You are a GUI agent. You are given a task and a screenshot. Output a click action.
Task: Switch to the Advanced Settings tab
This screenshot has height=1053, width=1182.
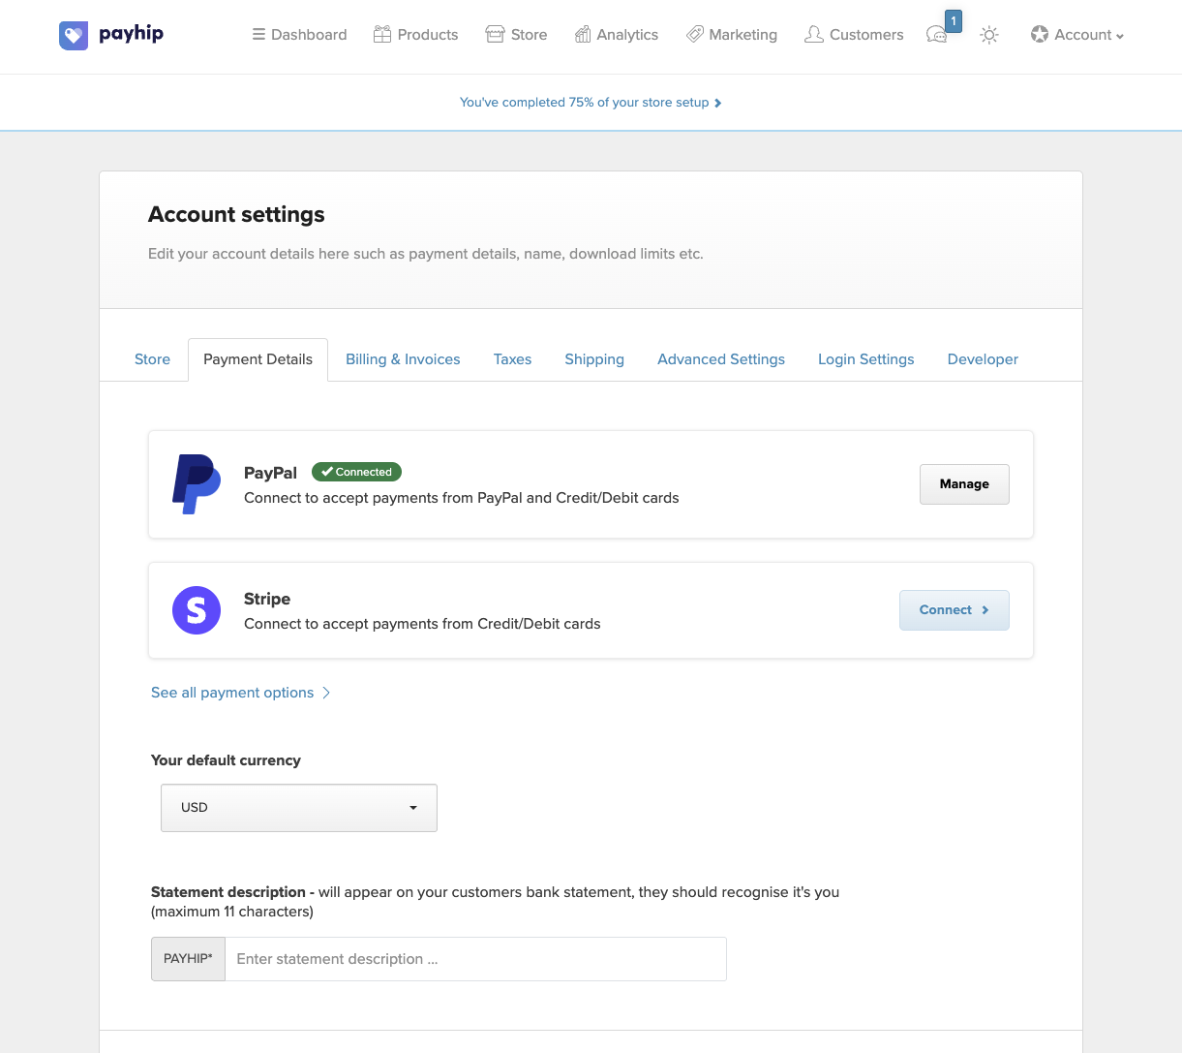[721, 359]
